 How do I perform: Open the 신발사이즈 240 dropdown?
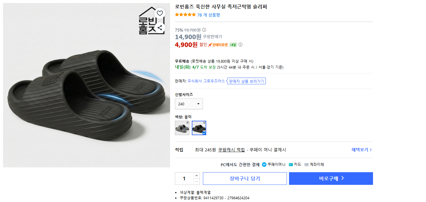[189, 104]
